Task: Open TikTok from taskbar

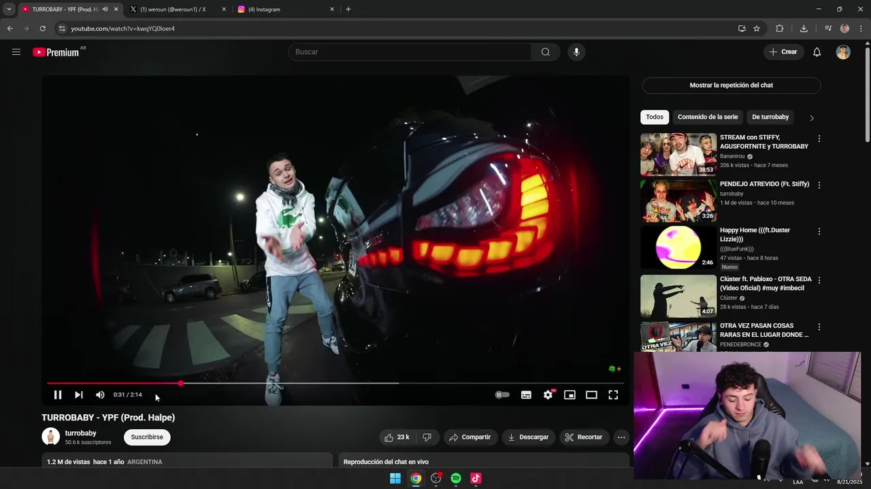Action: 476,478
